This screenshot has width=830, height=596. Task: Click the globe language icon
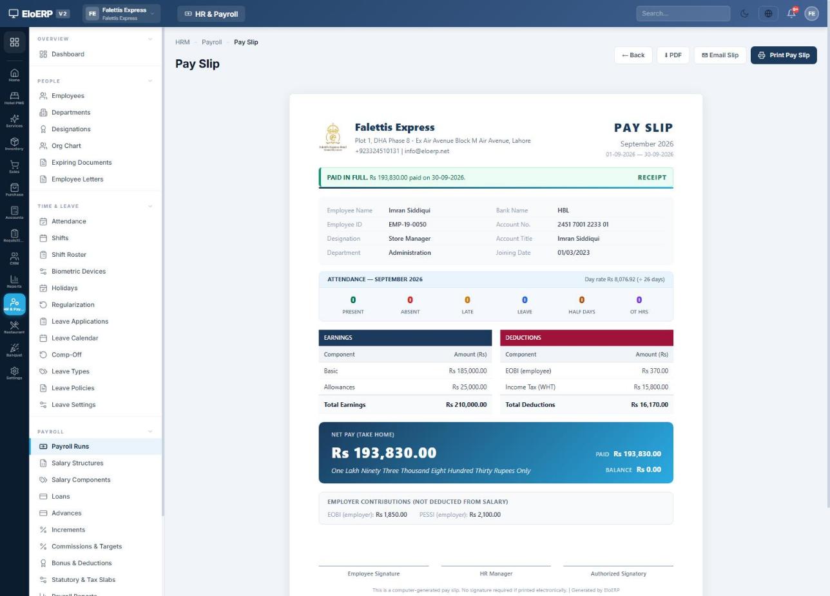pyautogui.click(x=768, y=14)
